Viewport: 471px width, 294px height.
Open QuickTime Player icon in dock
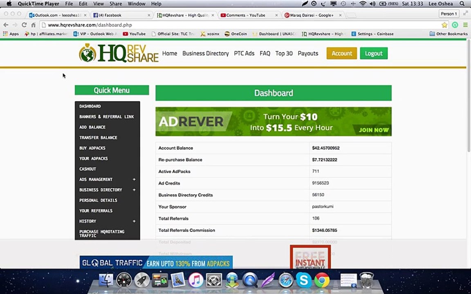coord(250,280)
